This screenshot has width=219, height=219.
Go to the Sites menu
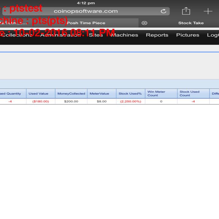point(96,35)
